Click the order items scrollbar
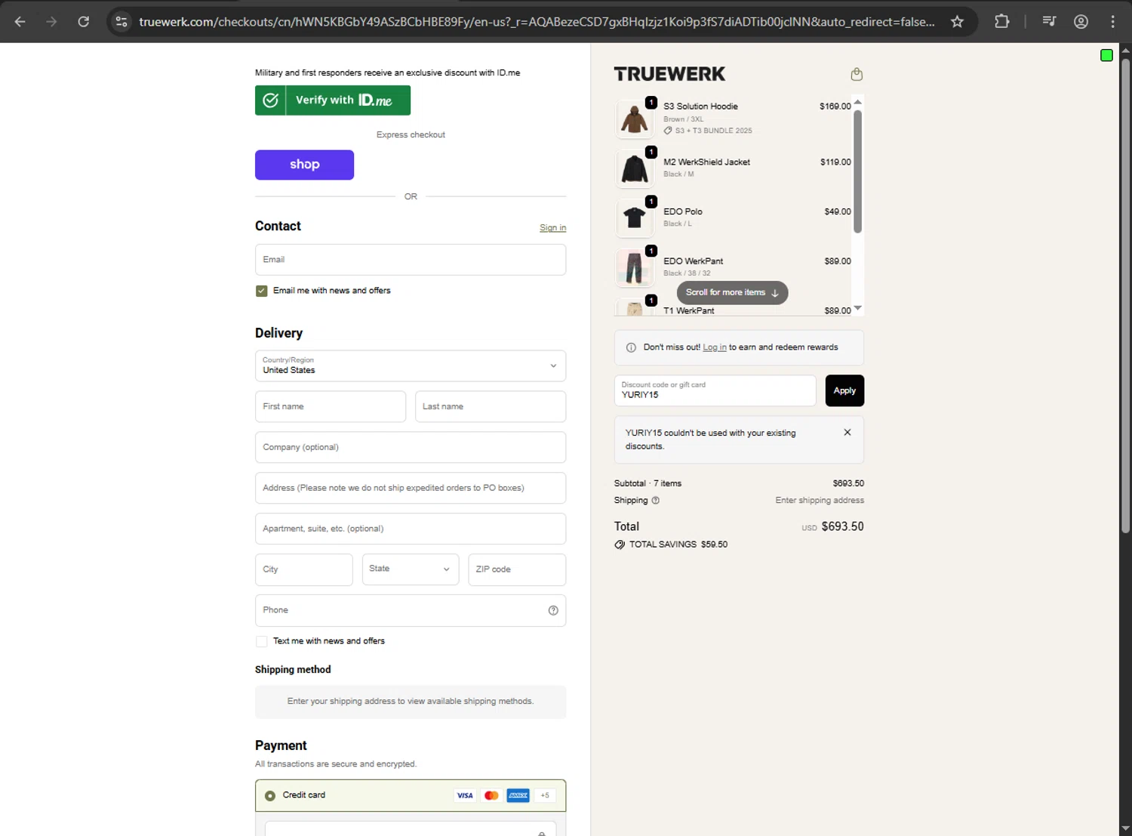The height and width of the screenshot is (836, 1132). pos(857,172)
